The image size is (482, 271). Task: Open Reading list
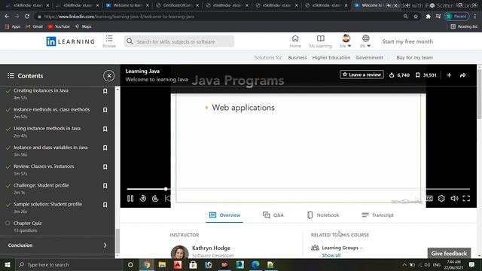tap(464, 26)
